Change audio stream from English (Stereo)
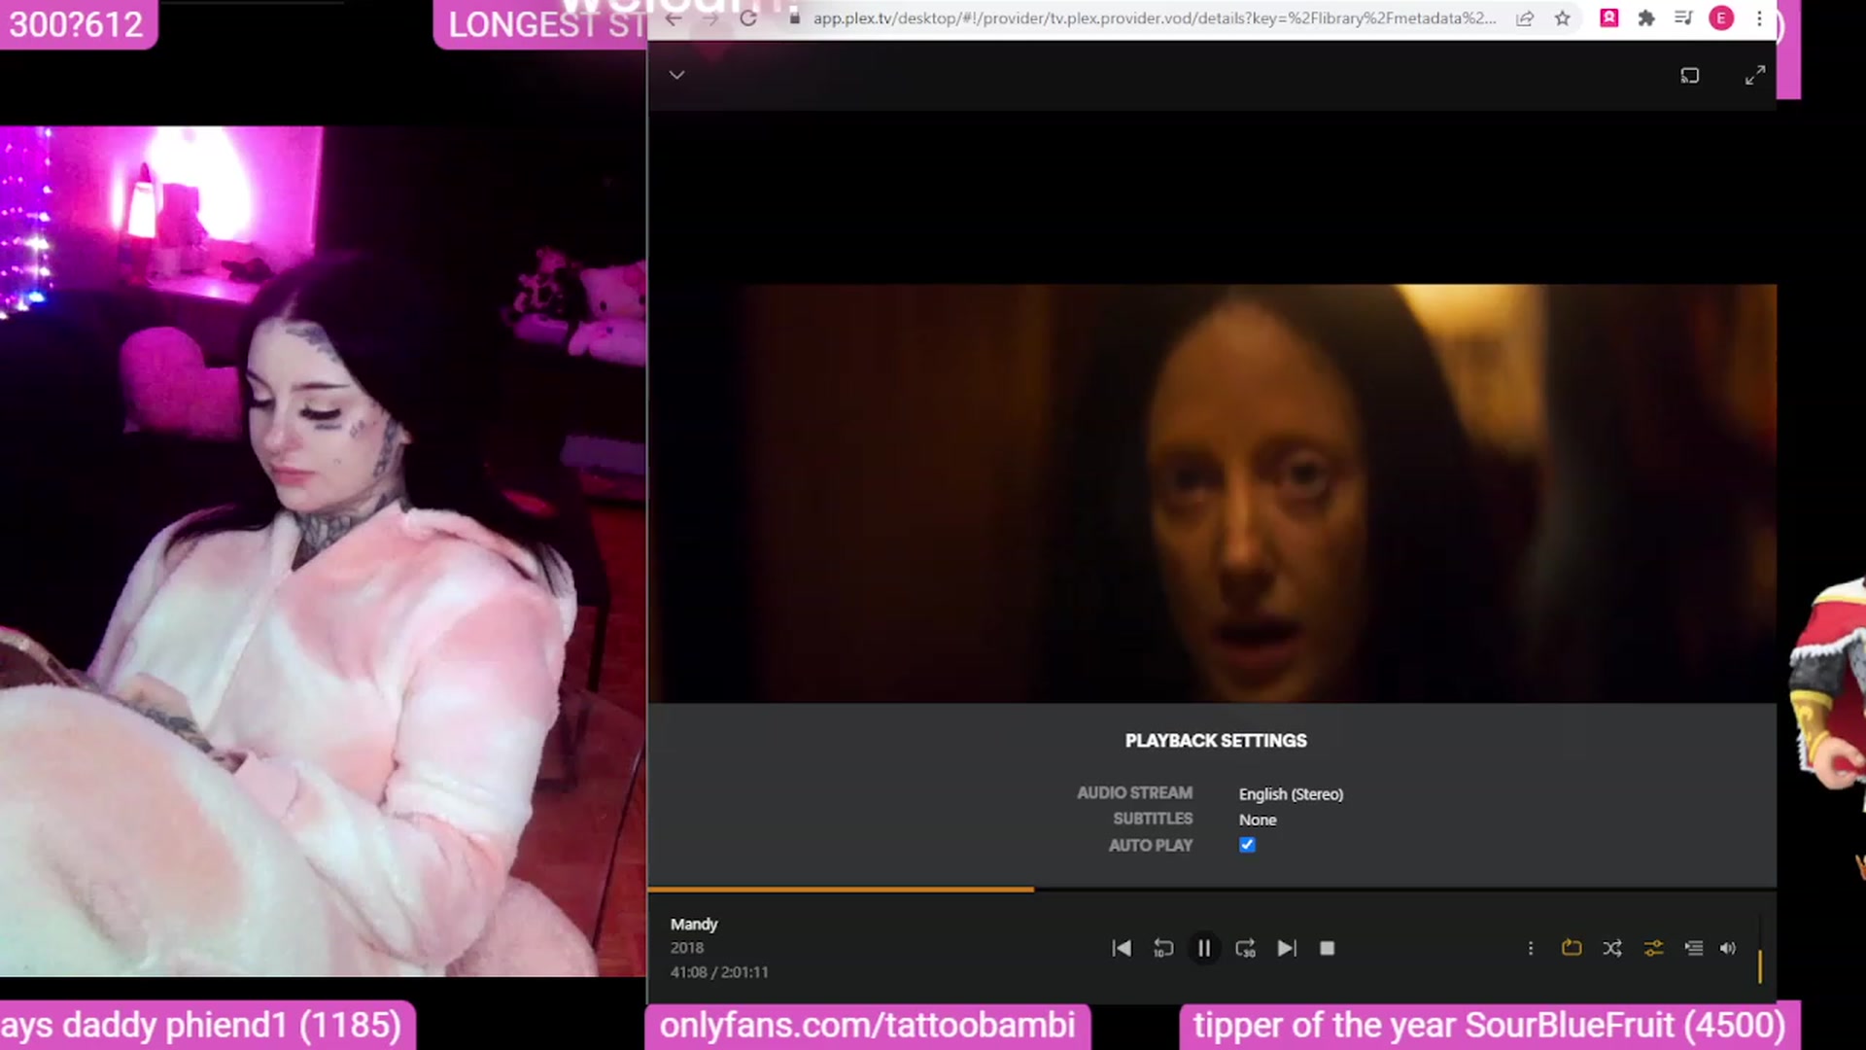The image size is (1866, 1050). [1291, 794]
